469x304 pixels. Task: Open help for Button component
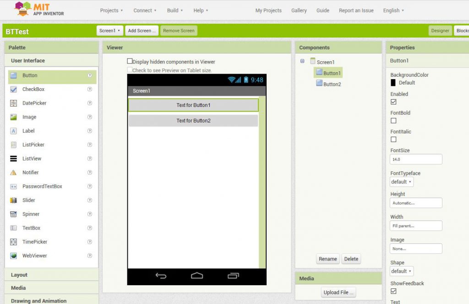coord(90,75)
